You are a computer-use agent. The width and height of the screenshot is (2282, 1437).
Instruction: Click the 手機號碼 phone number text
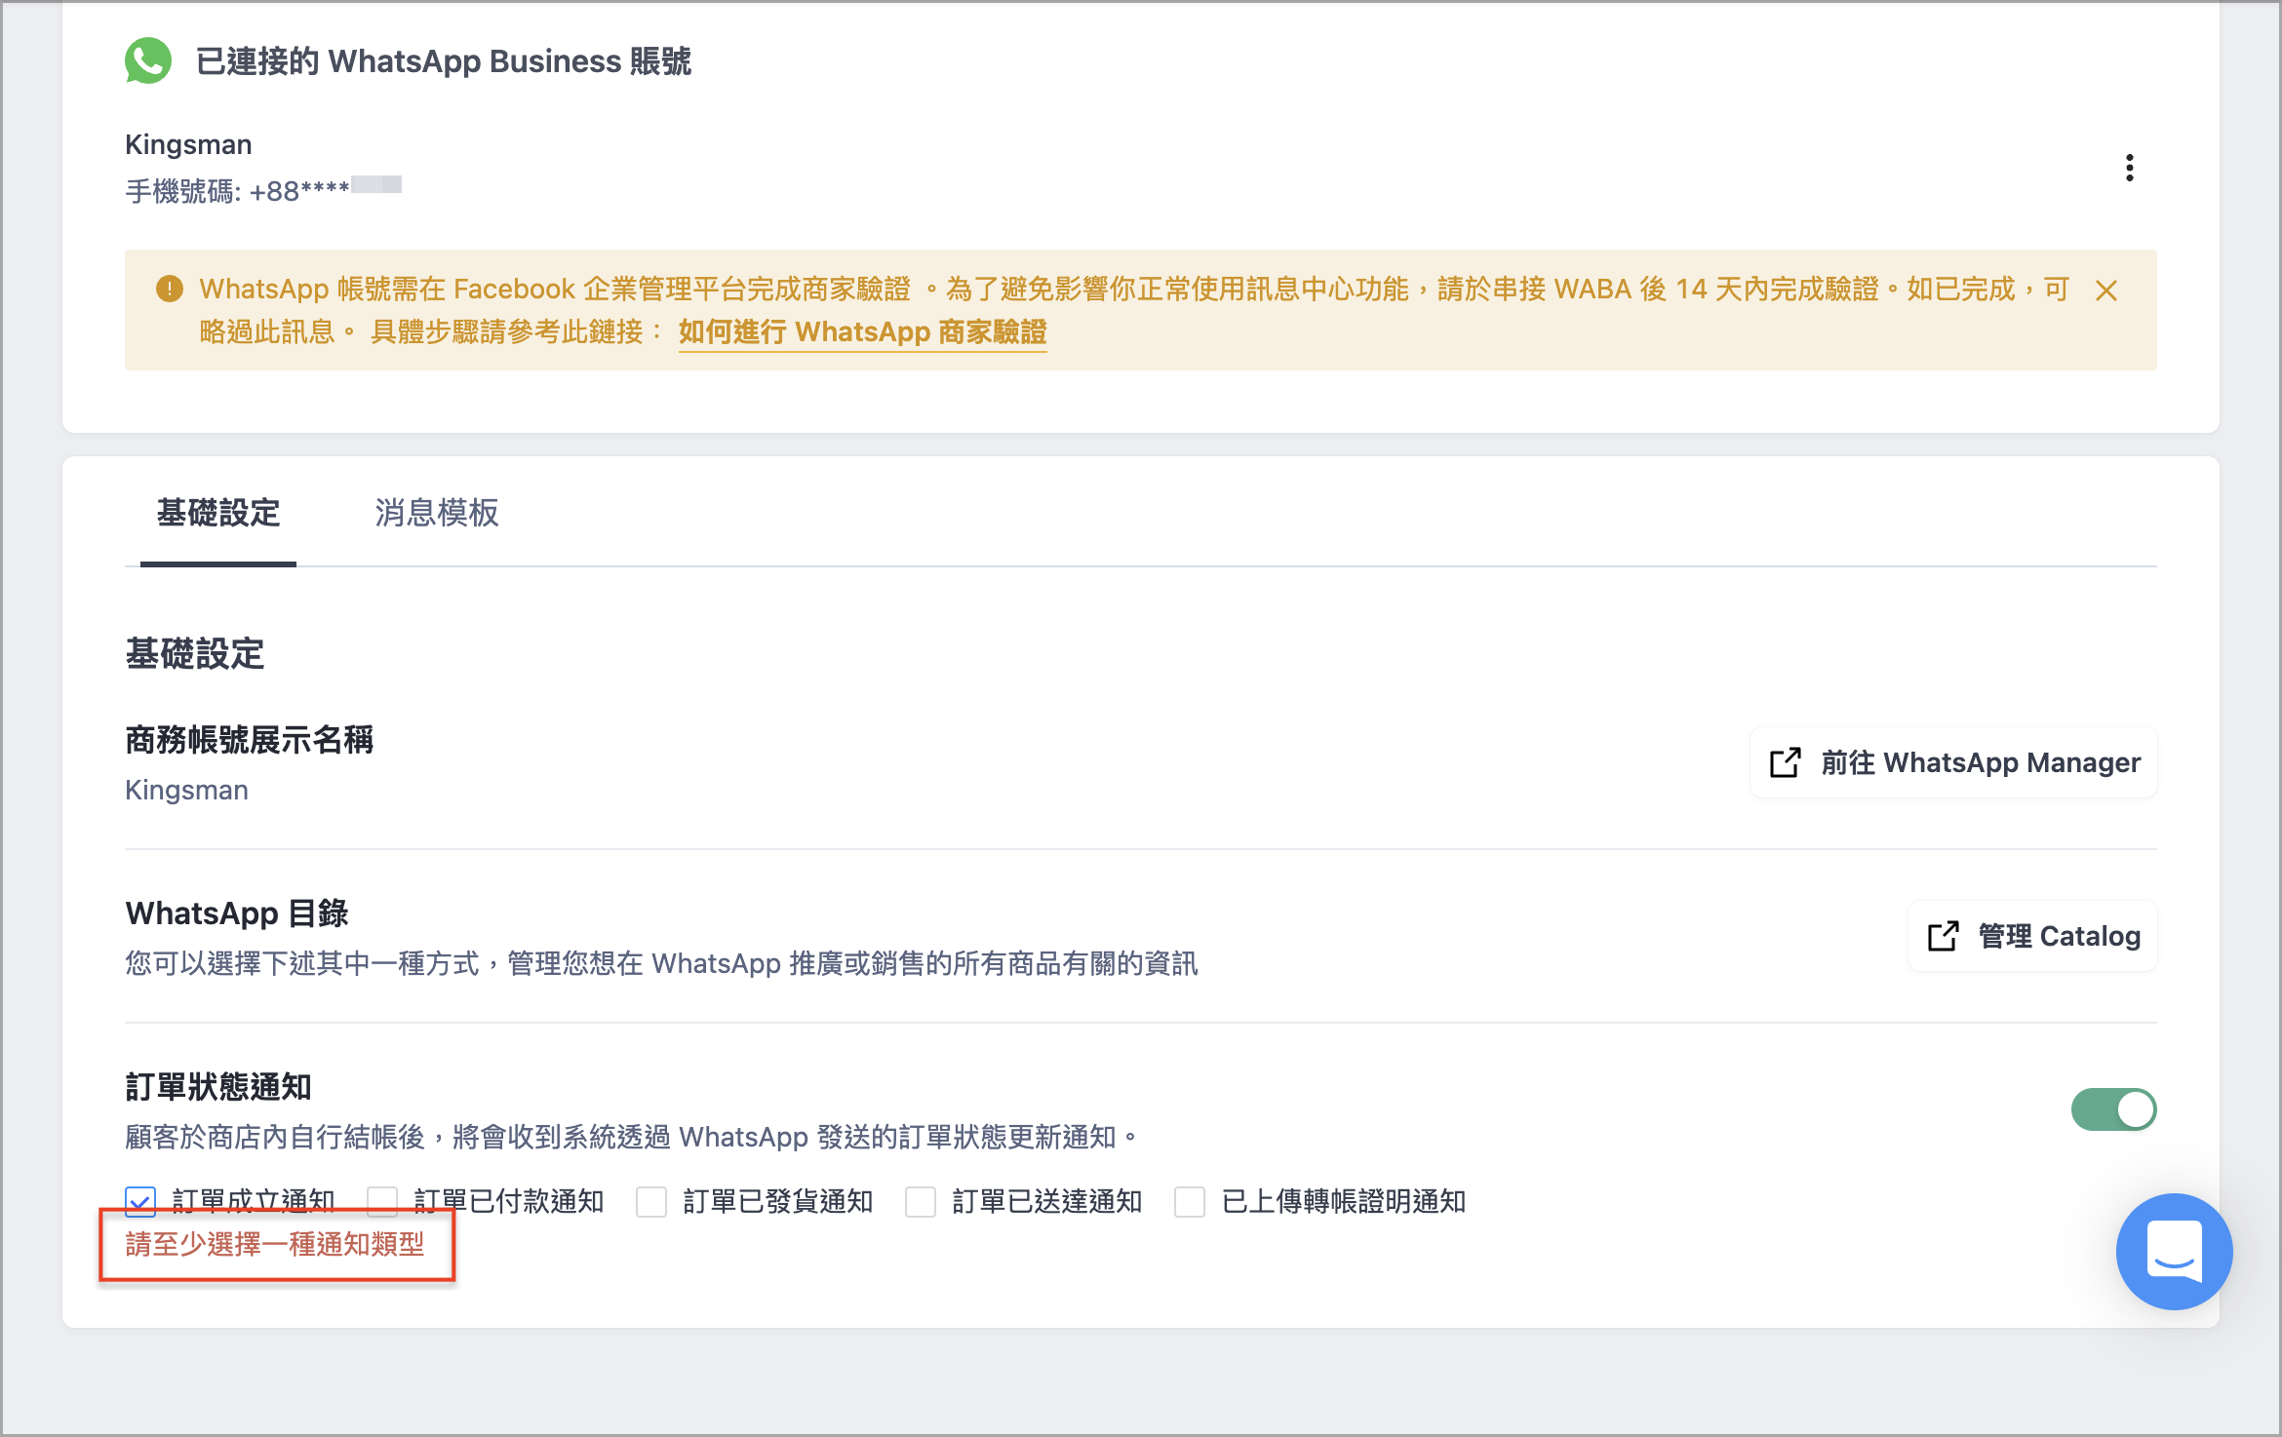tap(263, 191)
